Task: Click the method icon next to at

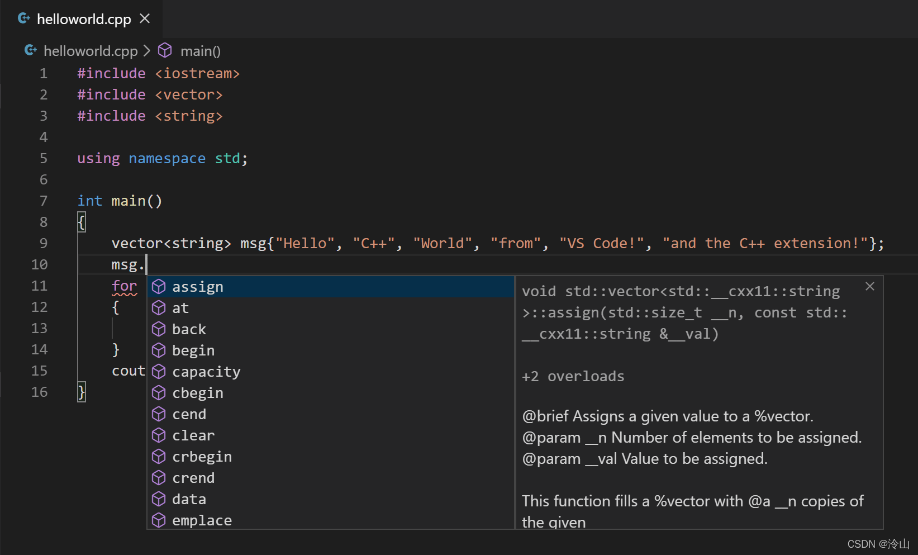Action: point(159,308)
